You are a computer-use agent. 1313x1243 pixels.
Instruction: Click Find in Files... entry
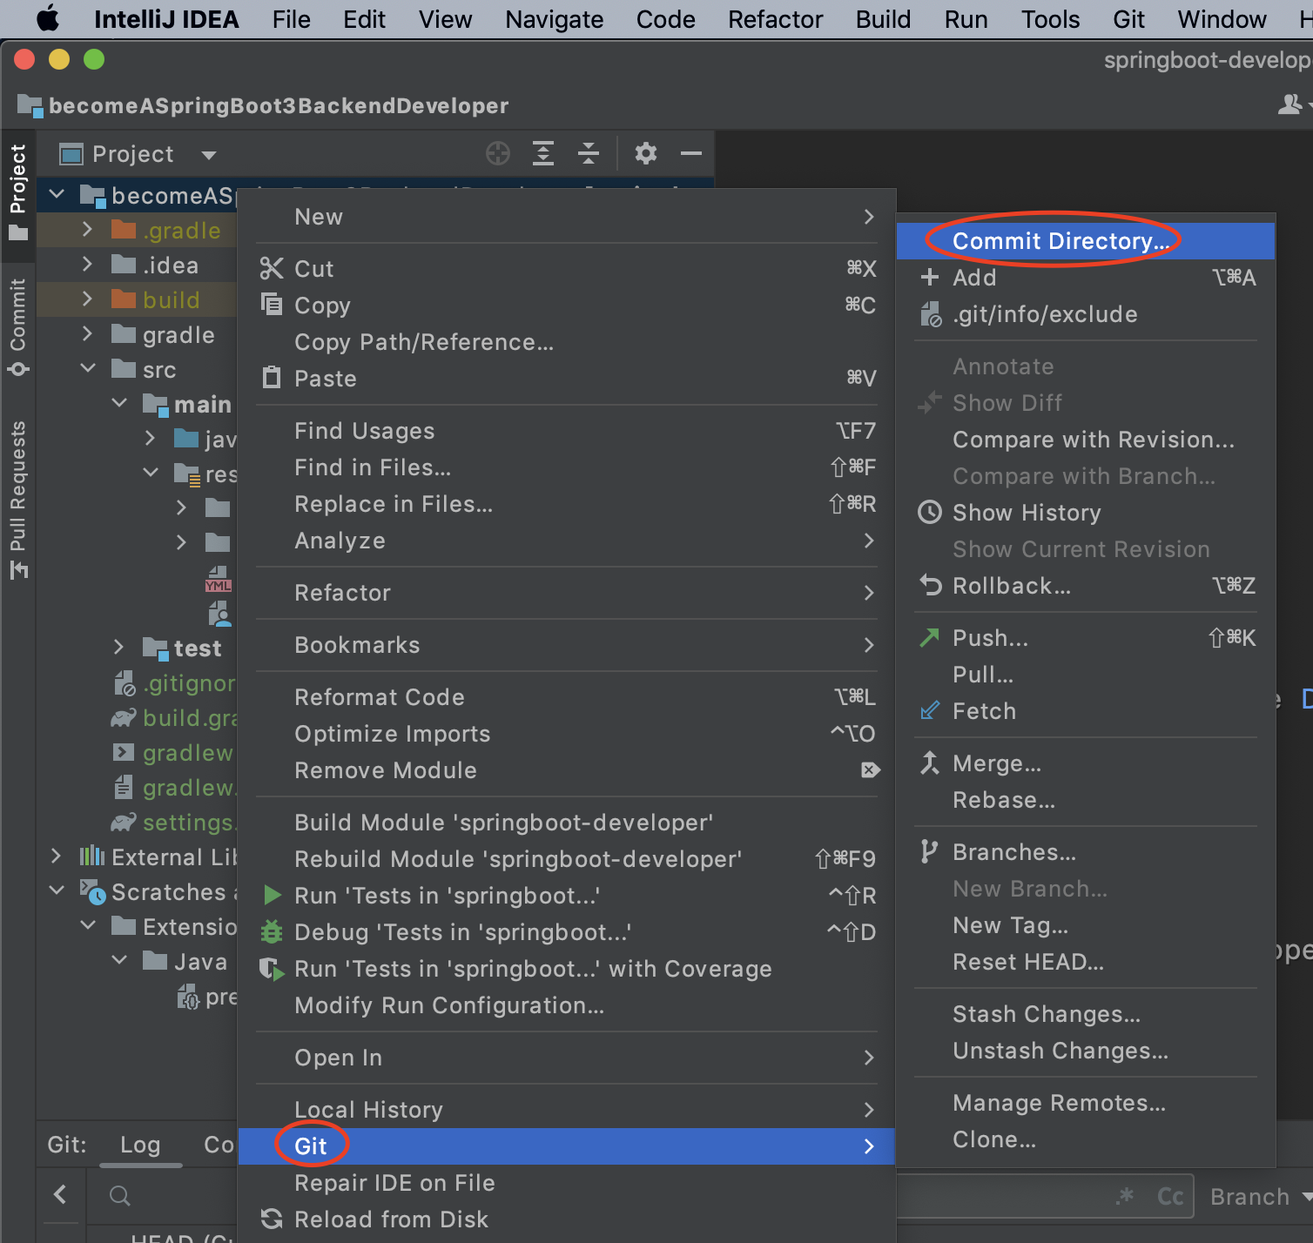click(x=566, y=467)
